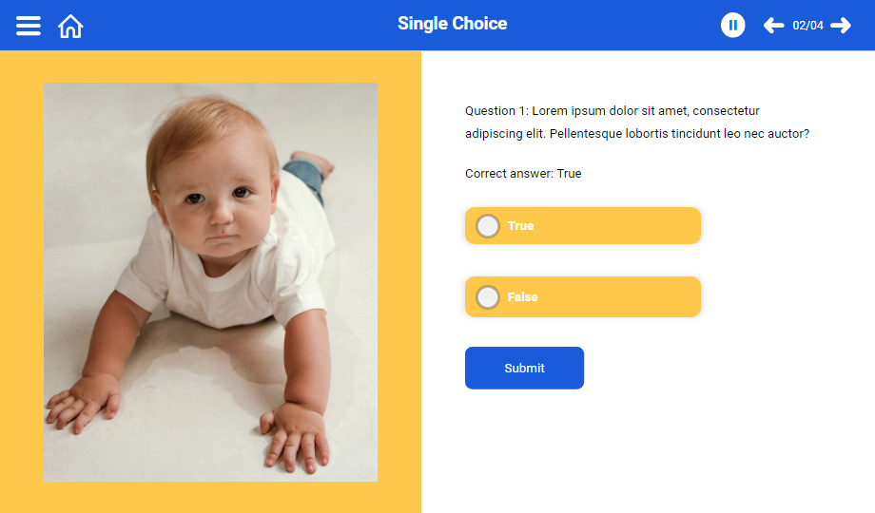Select the False radio circle
Screen dimensions: 875x513
point(488,297)
